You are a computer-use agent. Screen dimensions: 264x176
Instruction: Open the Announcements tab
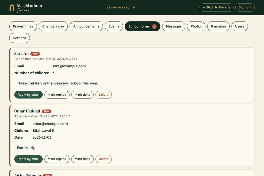(x=86, y=26)
